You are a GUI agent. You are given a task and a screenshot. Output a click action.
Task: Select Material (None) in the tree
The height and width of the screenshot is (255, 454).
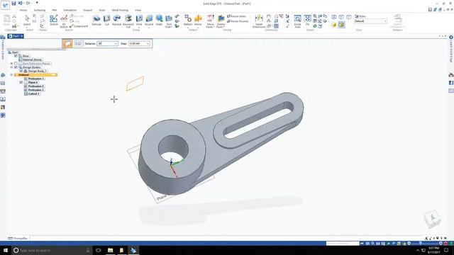[x=30, y=59]
